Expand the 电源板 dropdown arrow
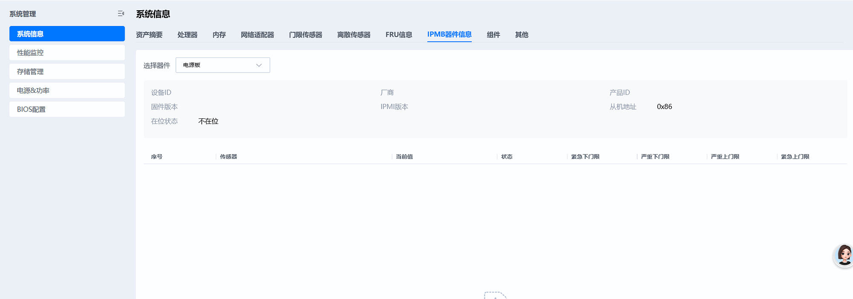 pos(258,65)
